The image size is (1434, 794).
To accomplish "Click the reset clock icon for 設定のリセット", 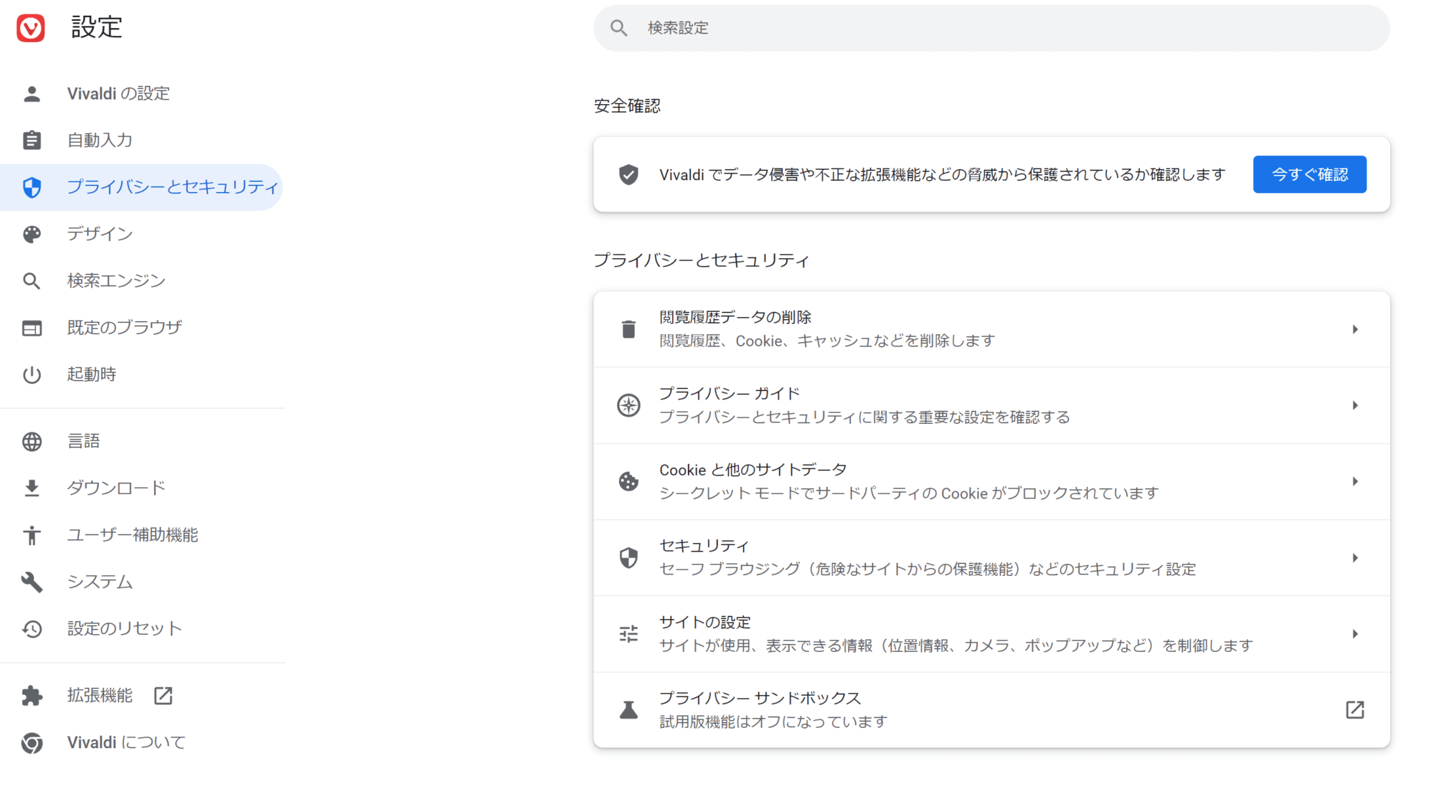I will click(x=32, y=629).
